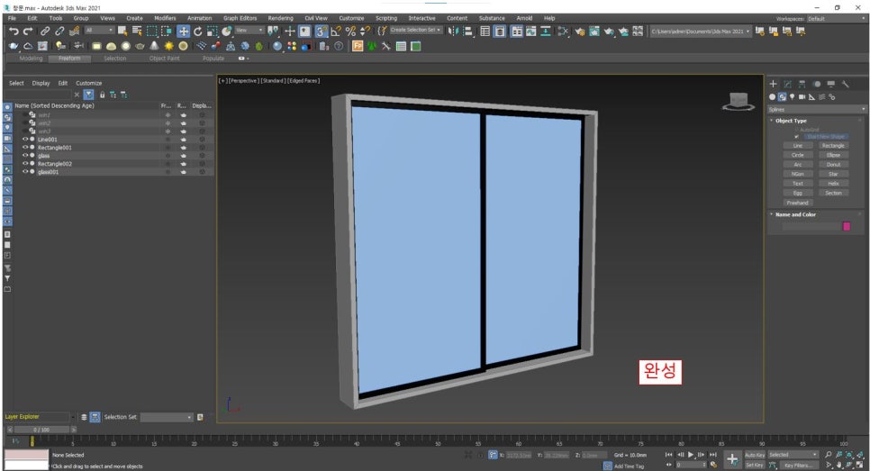870x471 pixels.
Task: Open Select by Name list icon
Action: point(137,31)
